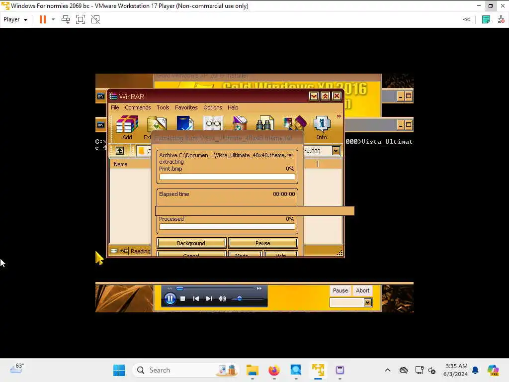Click the Up one level folder icon
509x382 pixels.
(x=120, y=151)
